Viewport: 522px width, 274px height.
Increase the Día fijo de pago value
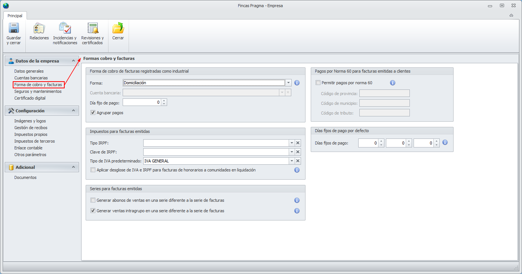(164, 101)
